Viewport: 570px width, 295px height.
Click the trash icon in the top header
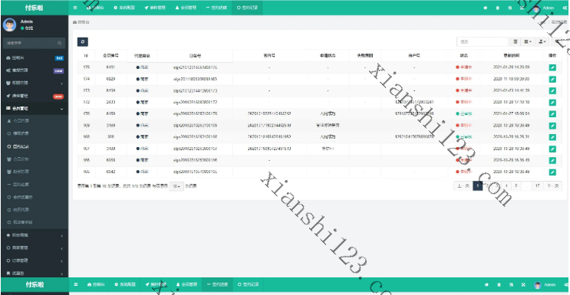(x=498, y=8)
